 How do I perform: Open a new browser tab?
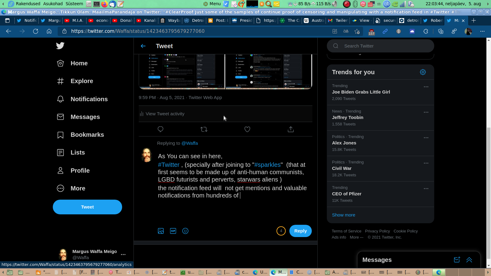[474, 21]
